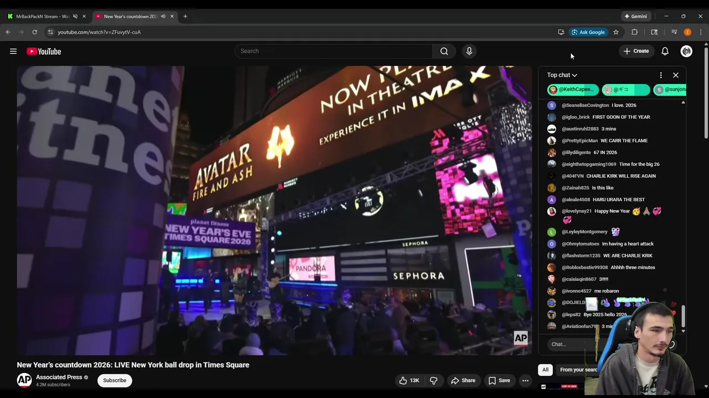Click the address bar URL
Image resolution: width=709 pixels, height=398 pixels.
pyautogui.click(x=99, y=32)
